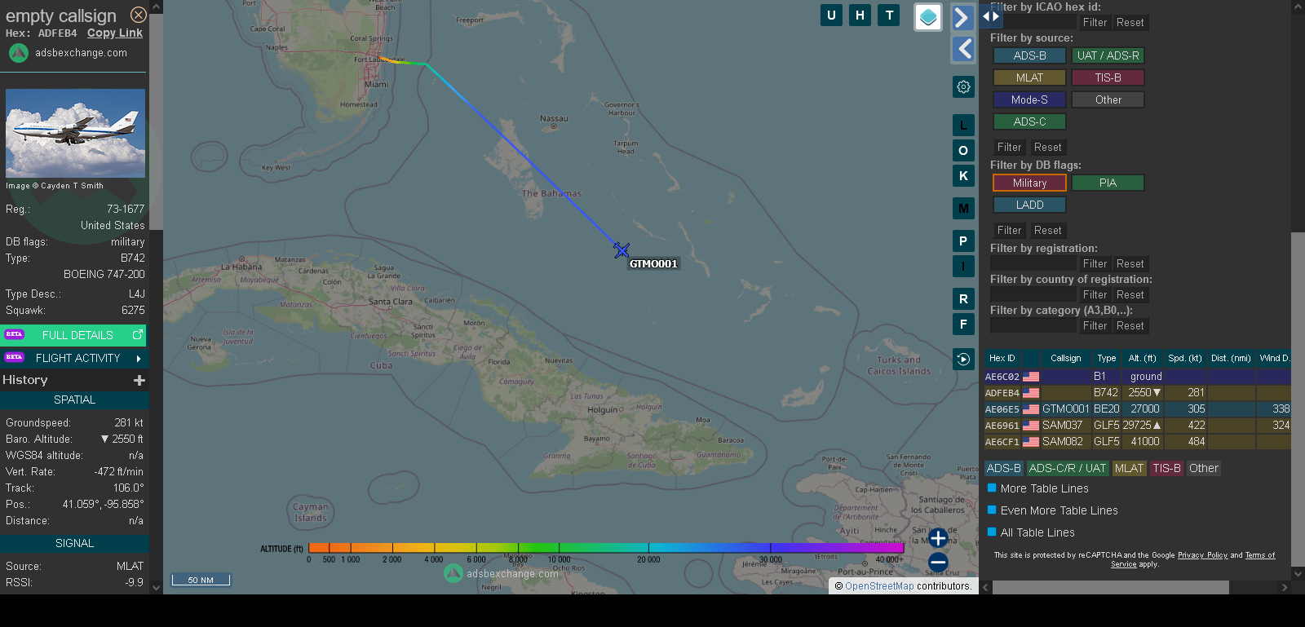Sort table by Alt. (ft) column
Viewport: 1305px width, 627px height.
click(1142, 358)
